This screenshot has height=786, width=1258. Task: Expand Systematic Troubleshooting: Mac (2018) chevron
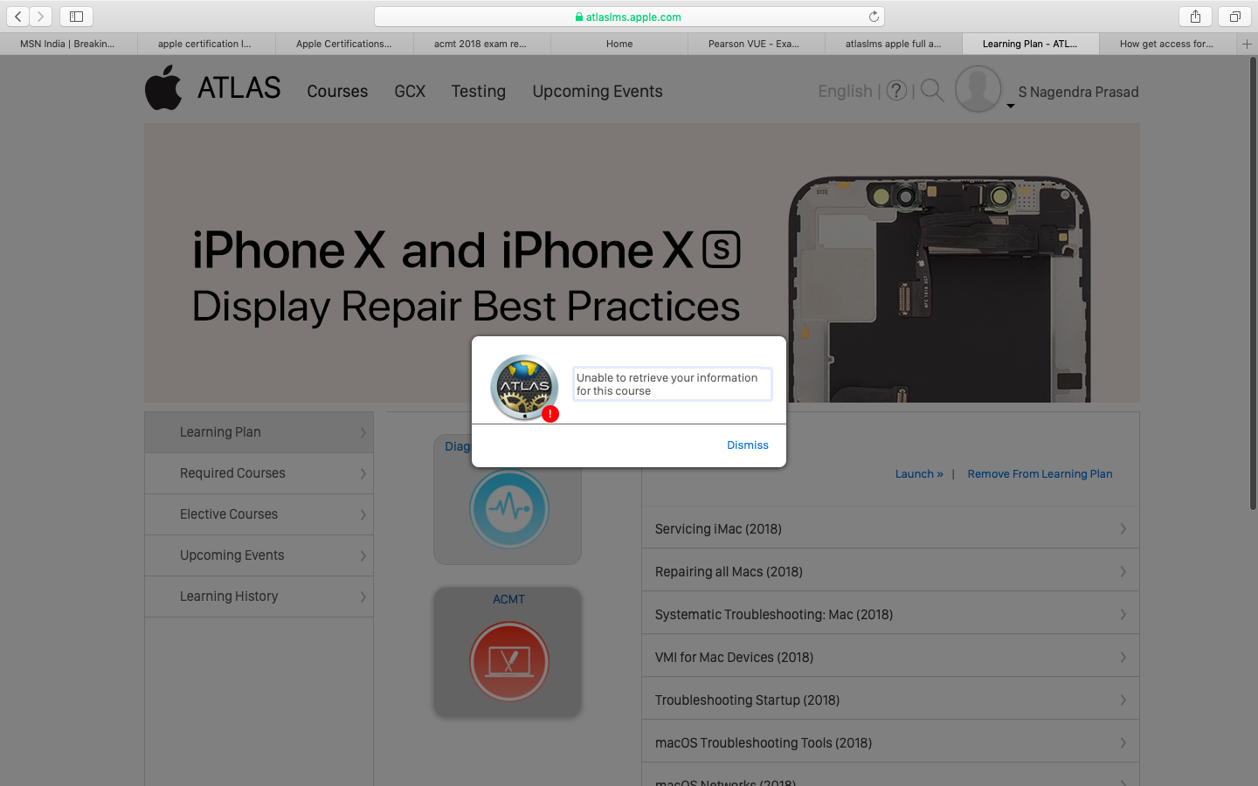(x=1123, y=614)
